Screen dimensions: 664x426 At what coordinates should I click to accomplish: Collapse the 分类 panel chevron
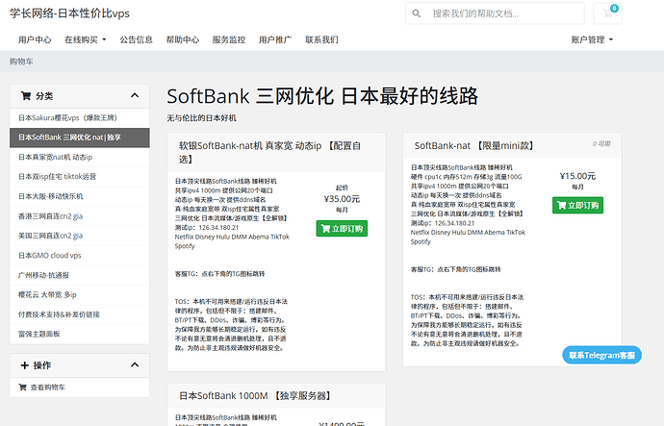pos(135,95)
